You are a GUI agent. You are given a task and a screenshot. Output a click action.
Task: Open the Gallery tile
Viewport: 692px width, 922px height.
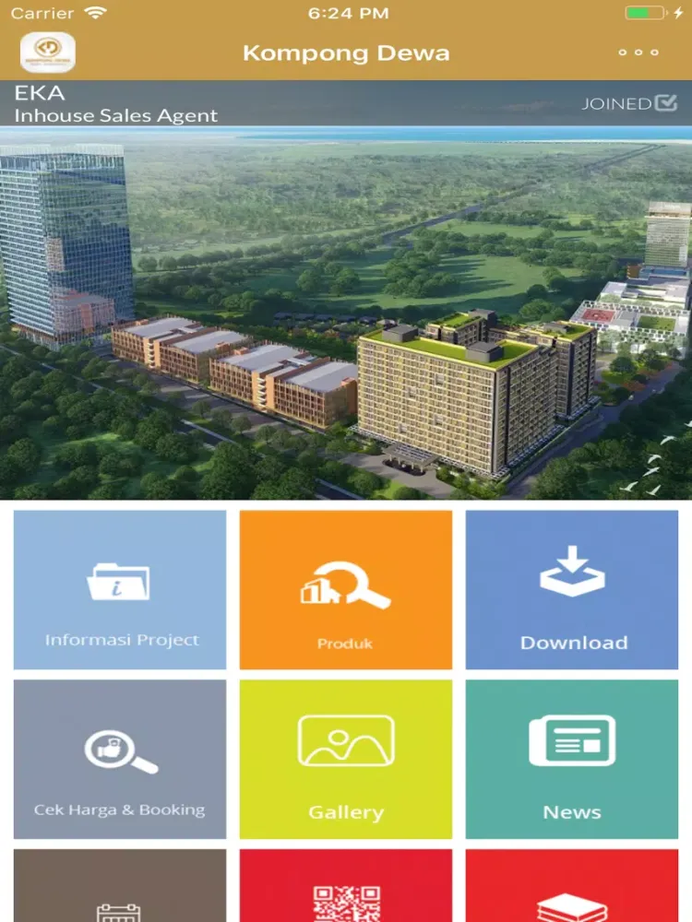tap(346, 759)
